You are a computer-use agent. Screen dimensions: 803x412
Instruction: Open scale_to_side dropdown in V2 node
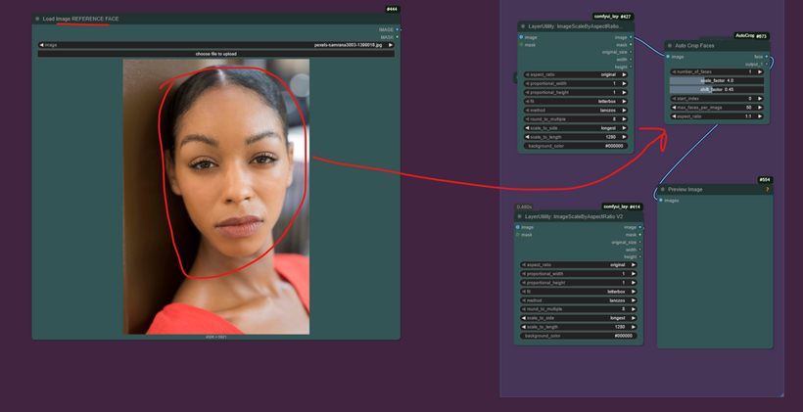point(576,317)
